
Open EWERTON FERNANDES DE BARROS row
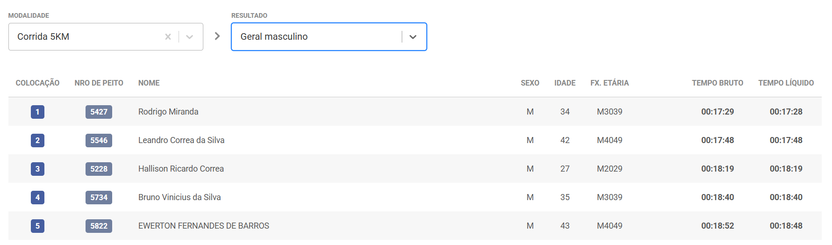[203, 226]
